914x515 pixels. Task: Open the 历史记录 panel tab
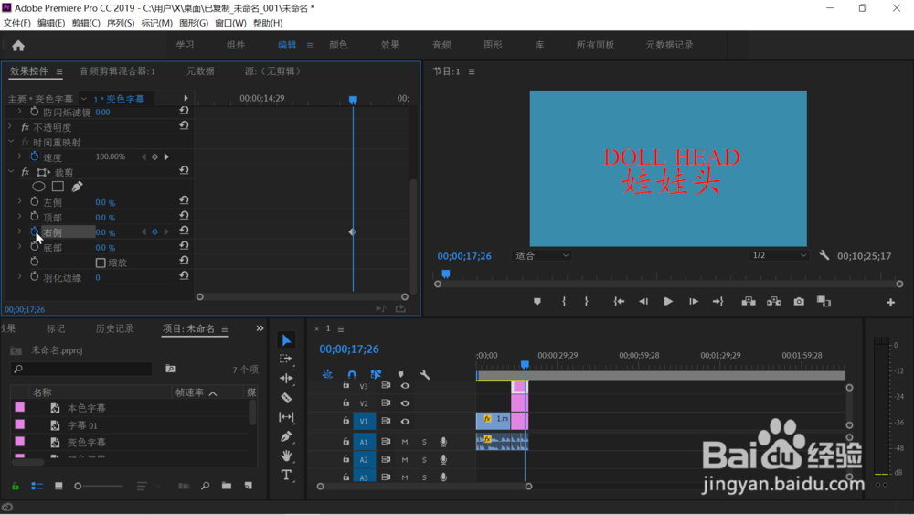click(x=114, y=329)
